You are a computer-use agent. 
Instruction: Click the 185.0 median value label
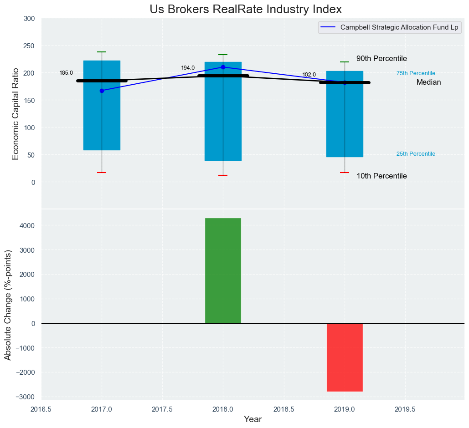(x=66, y=73)
